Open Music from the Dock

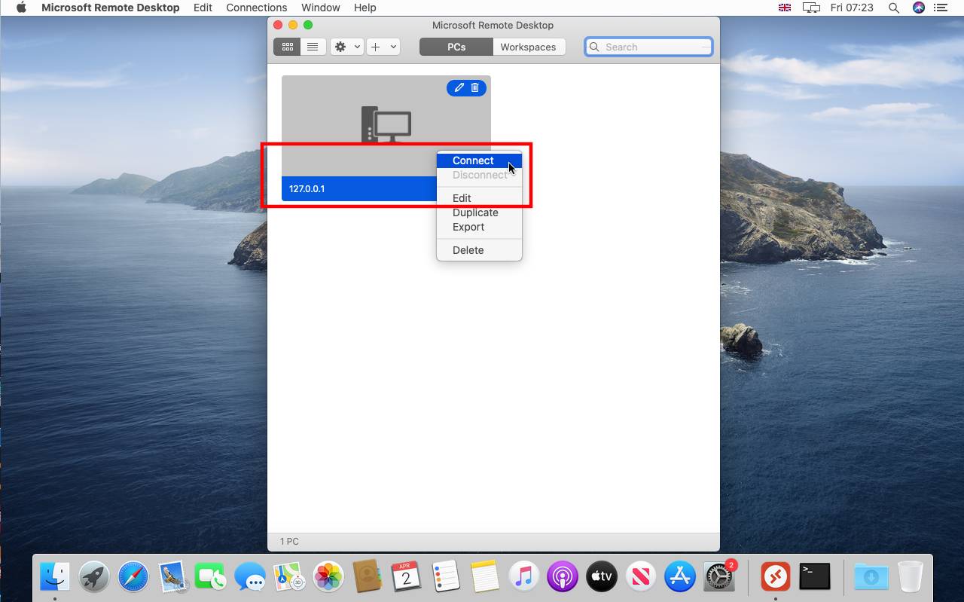[x=523, y=577]
